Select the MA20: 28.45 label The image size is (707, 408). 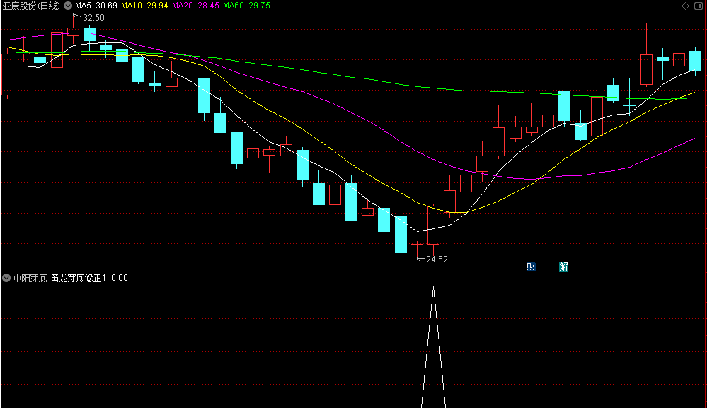point(196,6)
